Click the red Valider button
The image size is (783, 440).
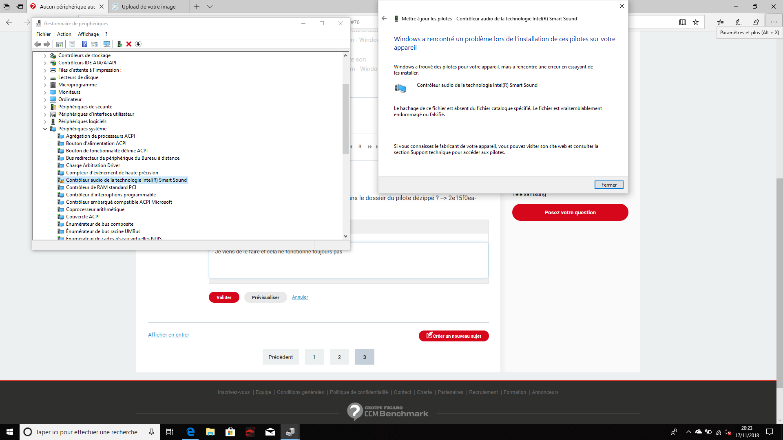pos(224,297)
